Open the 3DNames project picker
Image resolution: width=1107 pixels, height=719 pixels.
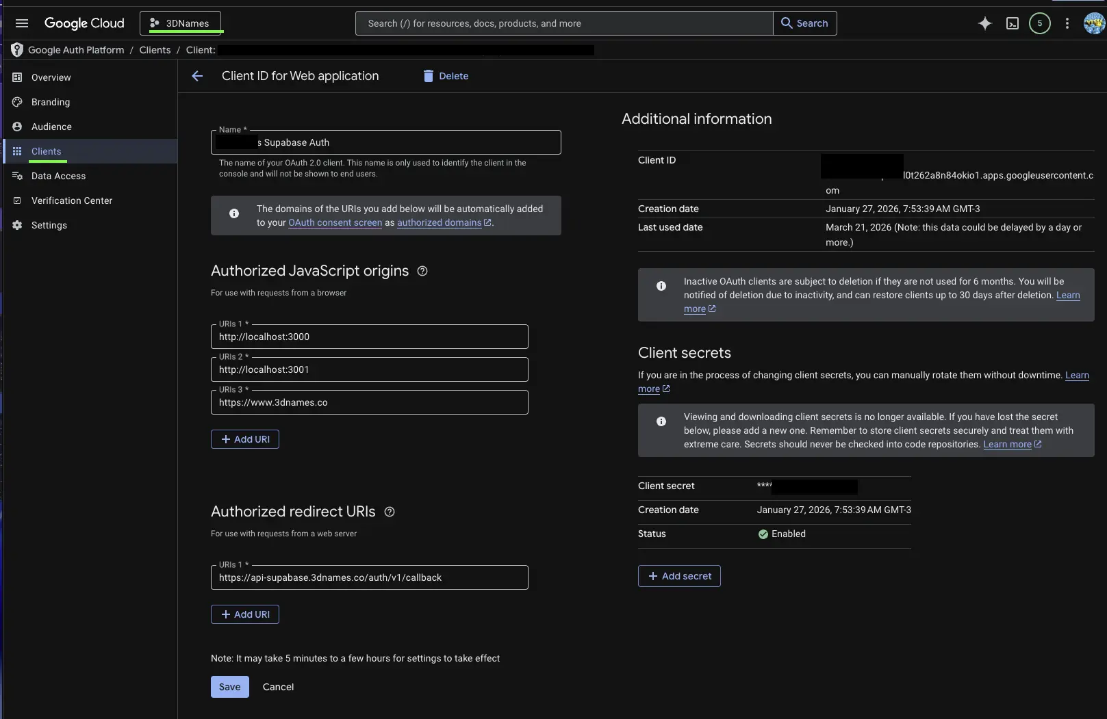[x=181, y=23]
